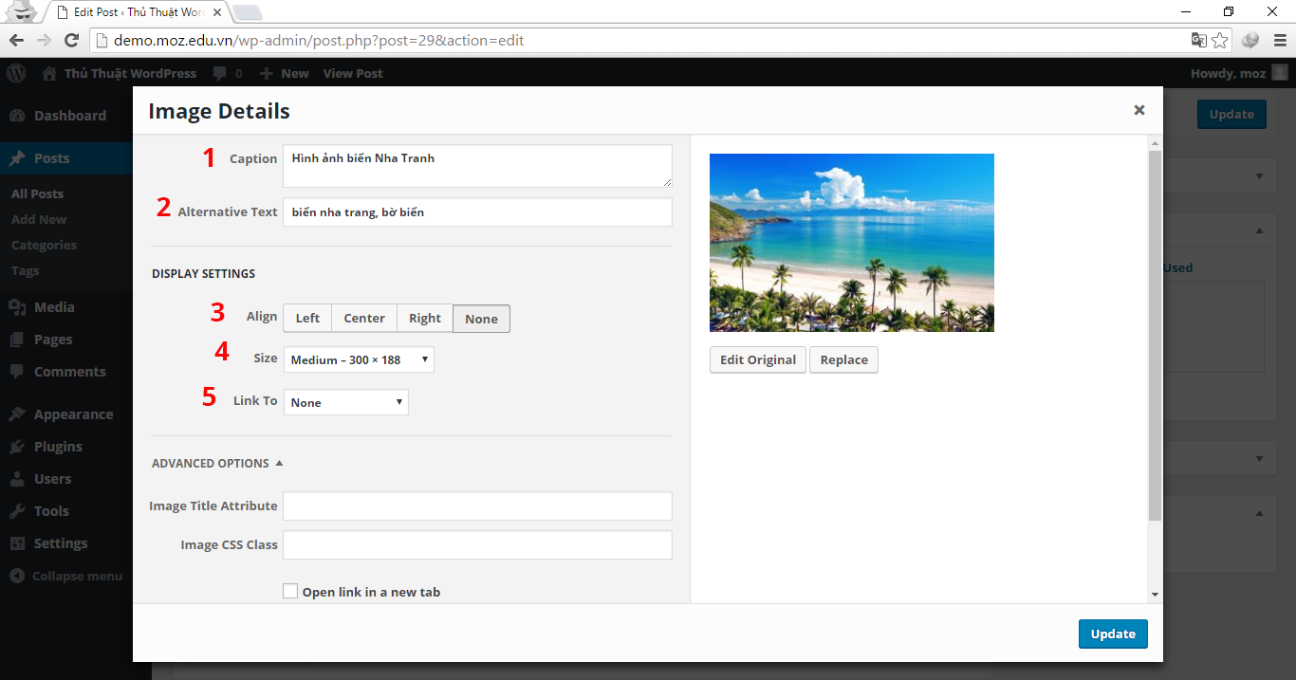Click the Edit Original button
This screenshot has height=680, width=1296.
click(758, 360)
